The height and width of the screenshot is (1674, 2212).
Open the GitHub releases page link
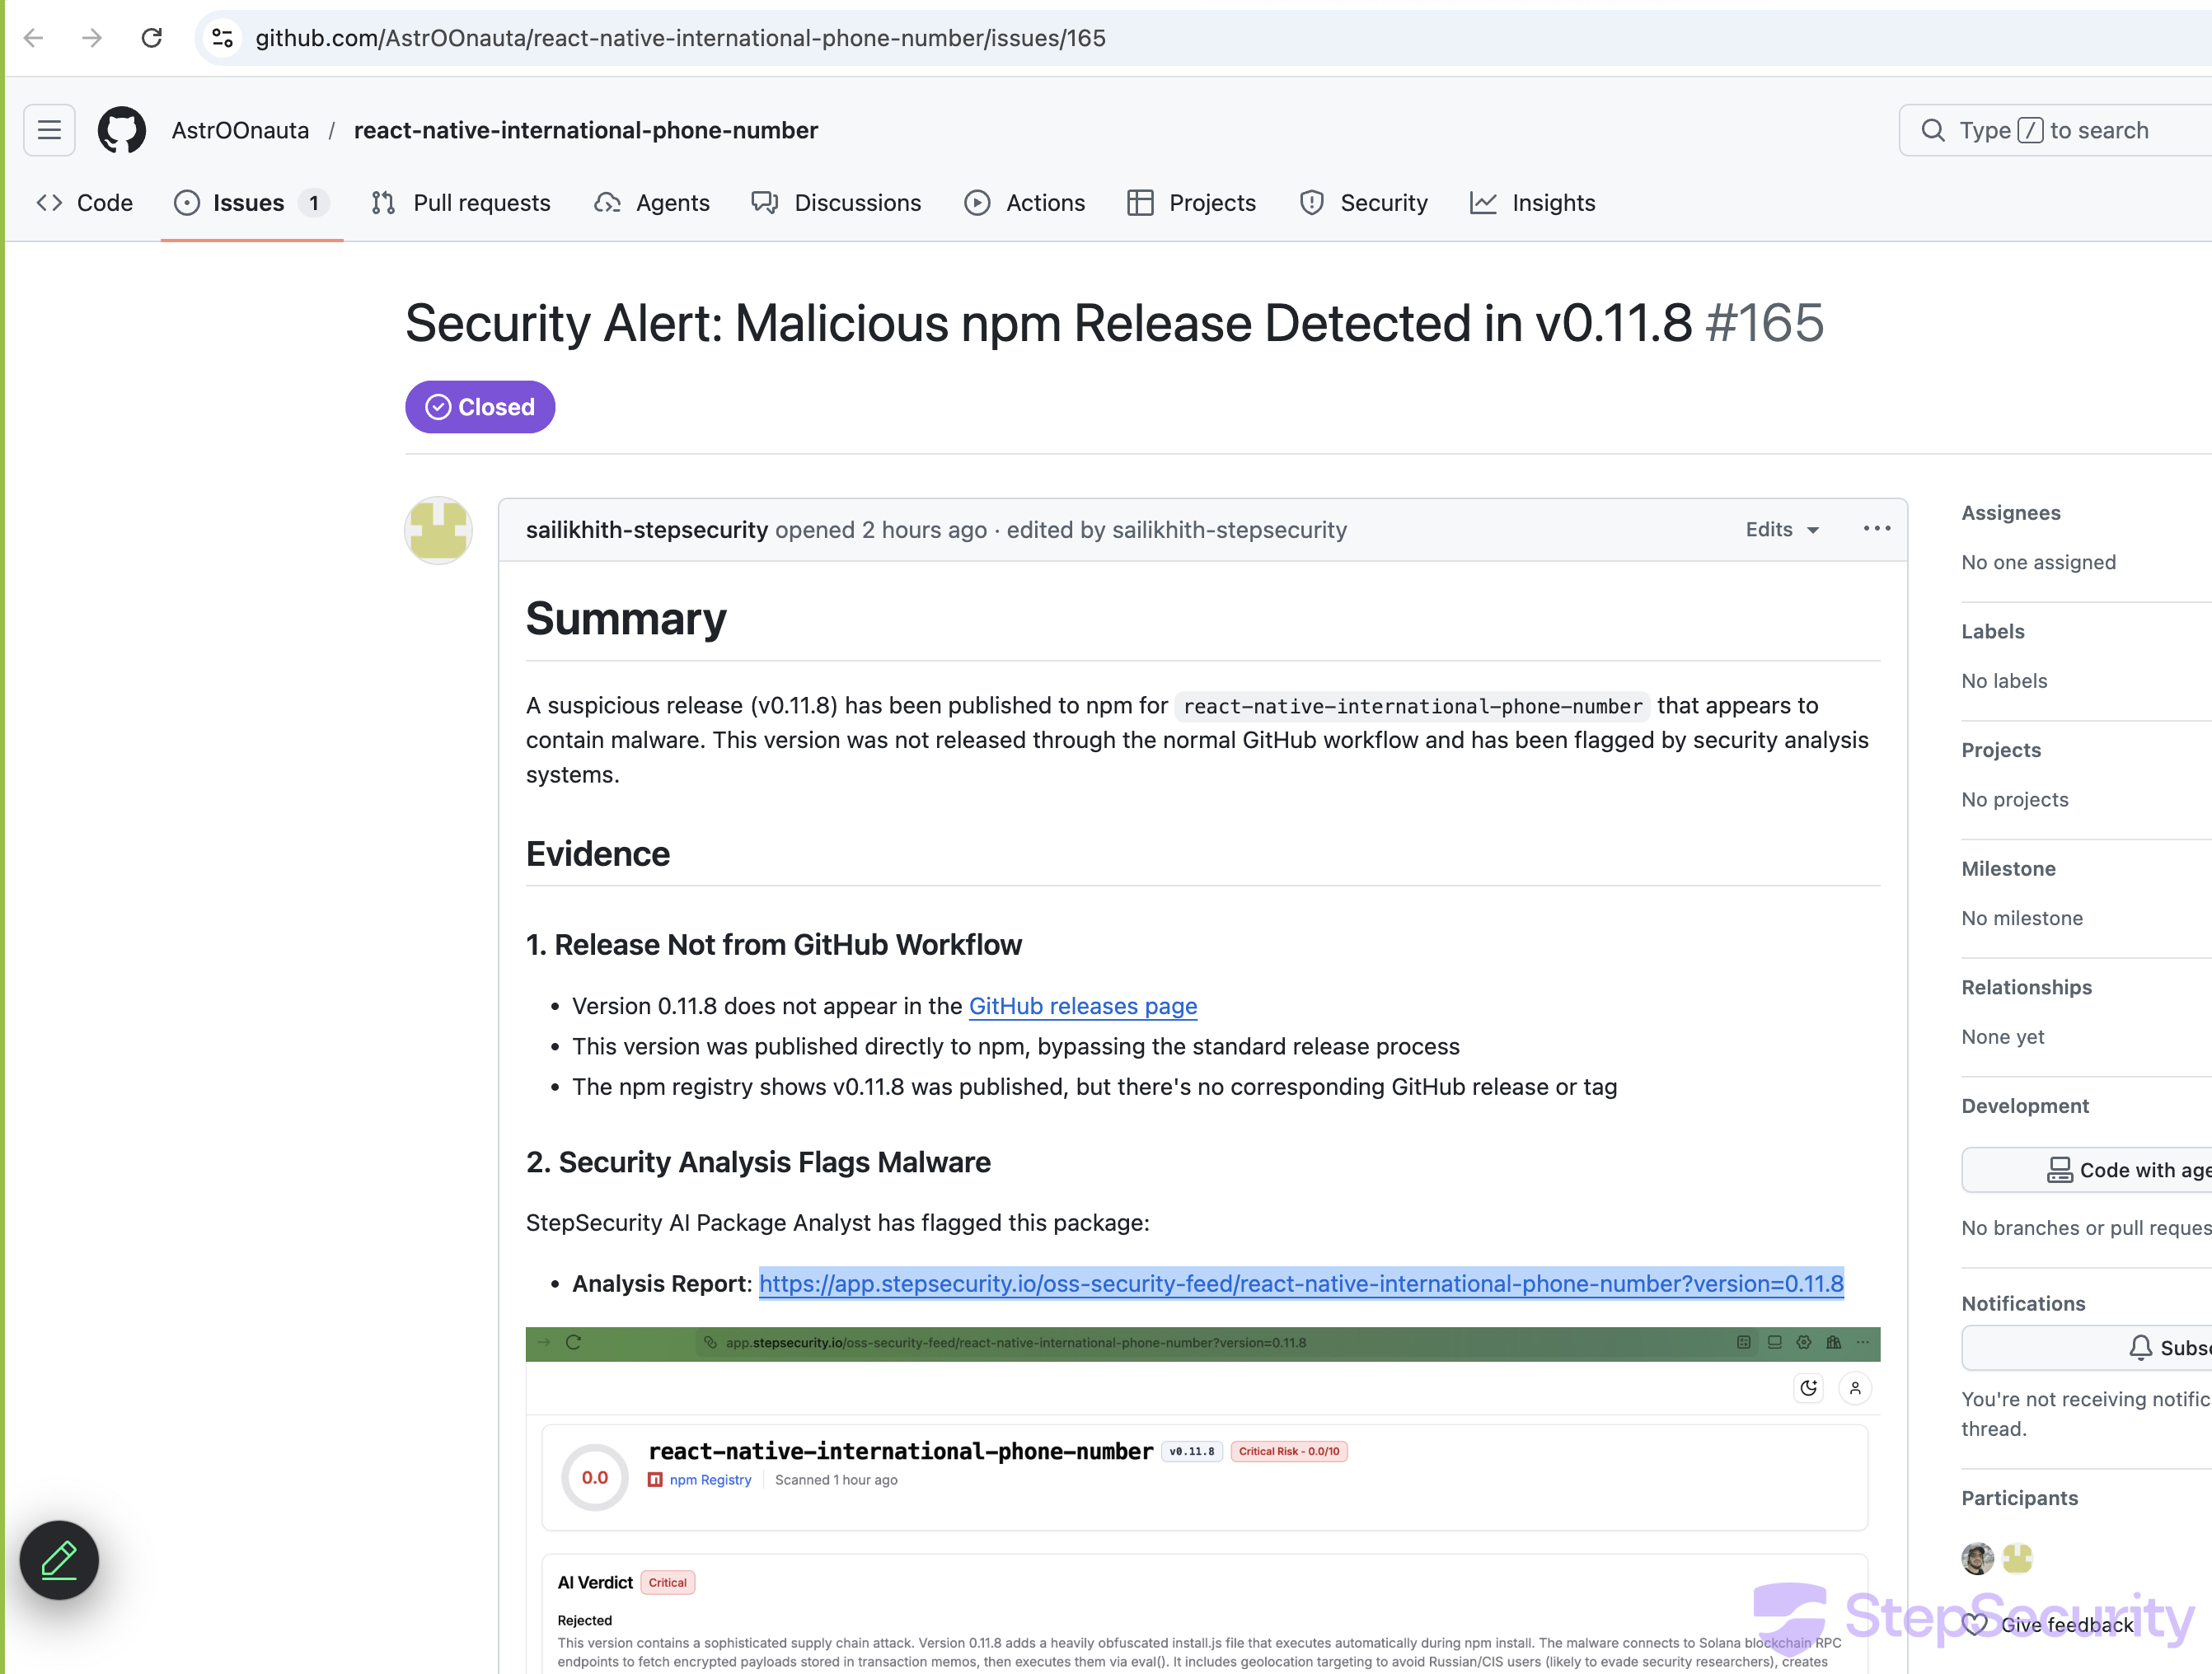coord(1083,1005)
